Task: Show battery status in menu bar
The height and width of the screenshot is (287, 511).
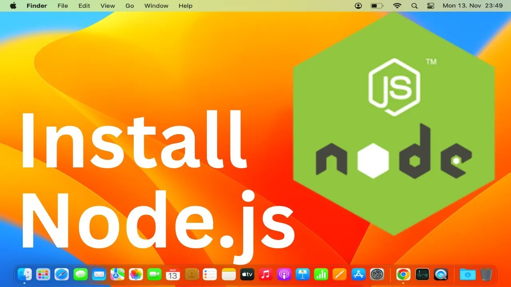Action: tap(377, 6)
